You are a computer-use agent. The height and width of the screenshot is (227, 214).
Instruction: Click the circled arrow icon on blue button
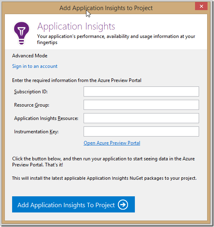[x=123, y=205]
